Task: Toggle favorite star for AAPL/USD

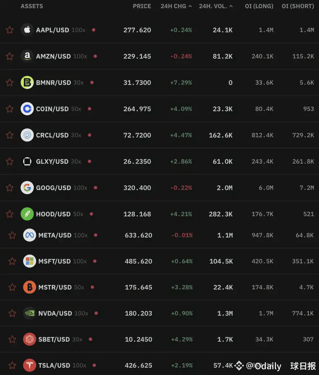Action: pyautogui.click(x=9, y=30)
